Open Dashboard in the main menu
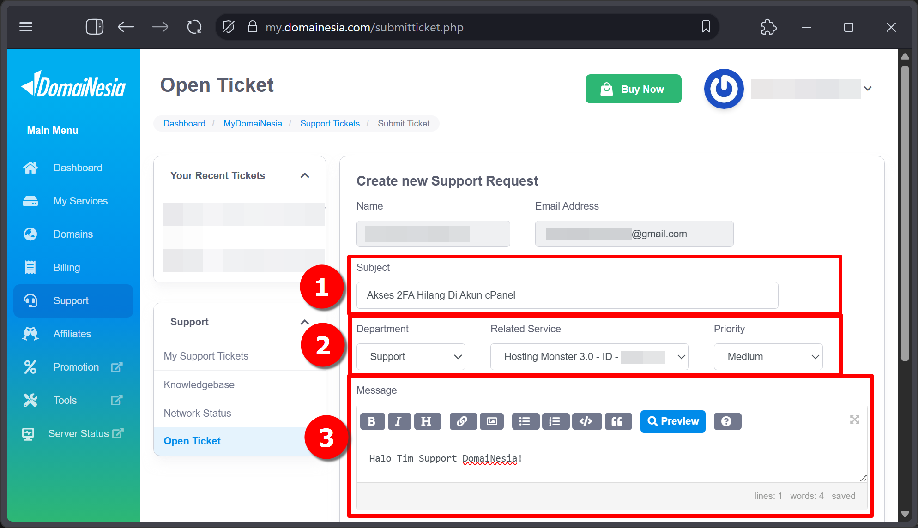 [73, 168]
